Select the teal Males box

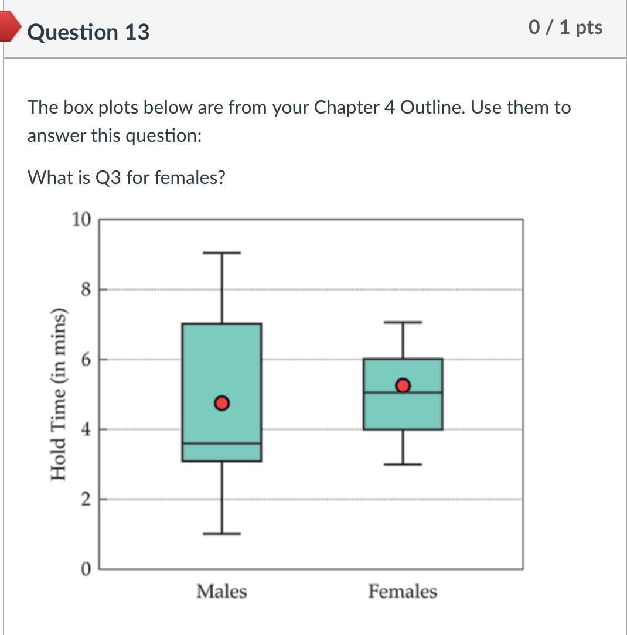pyautogui.click(x=222, y=392)
